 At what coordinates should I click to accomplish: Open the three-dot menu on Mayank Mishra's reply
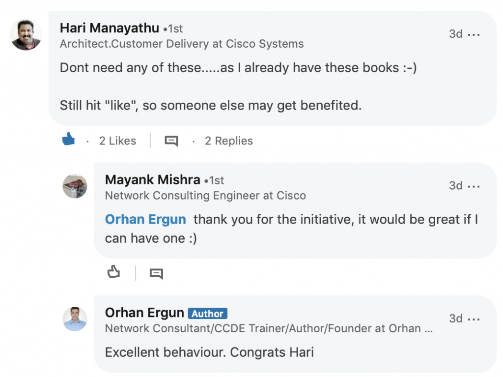474,186
